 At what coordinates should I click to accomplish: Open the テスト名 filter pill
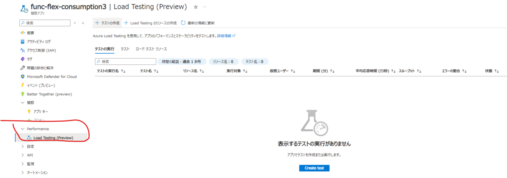tap(255, 62)
